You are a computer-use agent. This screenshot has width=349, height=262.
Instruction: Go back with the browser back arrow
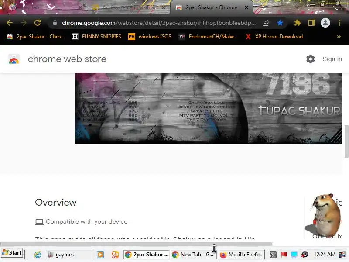[x=10, y=23]
